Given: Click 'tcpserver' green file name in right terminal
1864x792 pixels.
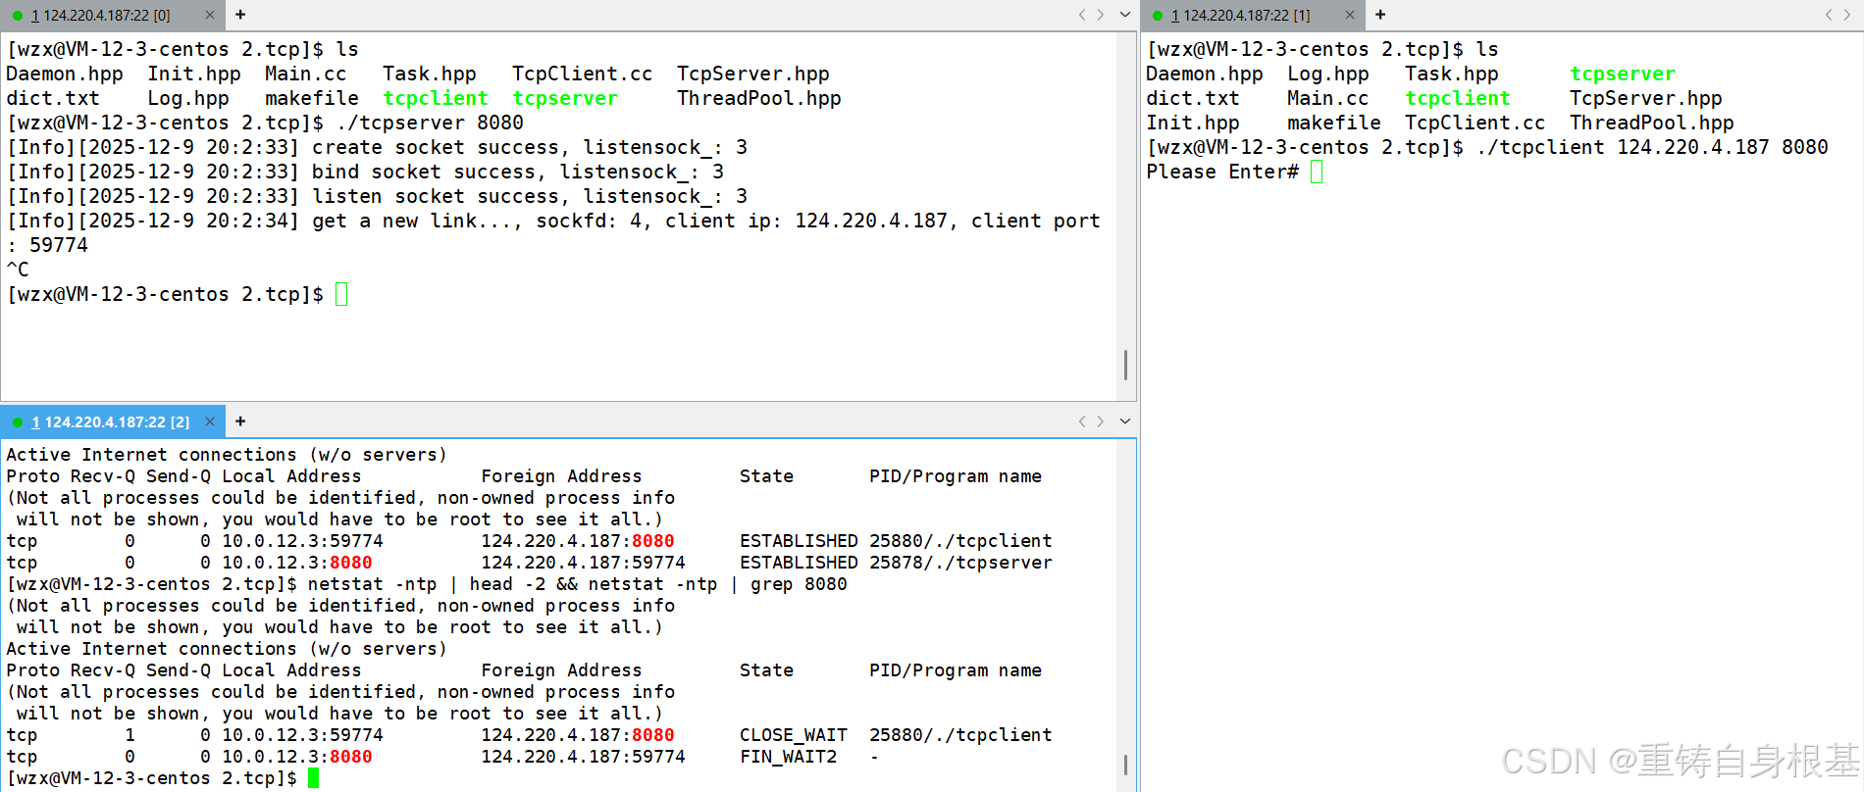Looking at the screenshot, I should pos(1623,74).
